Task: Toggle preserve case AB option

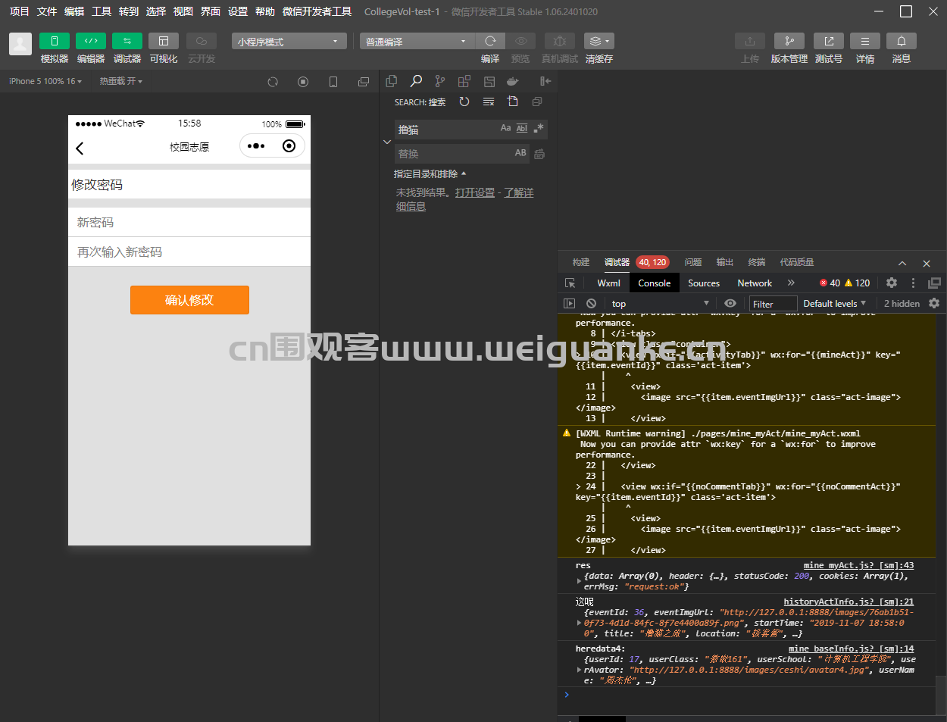Action: [520, 153]
